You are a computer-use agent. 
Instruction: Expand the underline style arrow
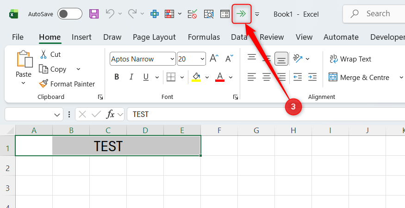[157, 77]
